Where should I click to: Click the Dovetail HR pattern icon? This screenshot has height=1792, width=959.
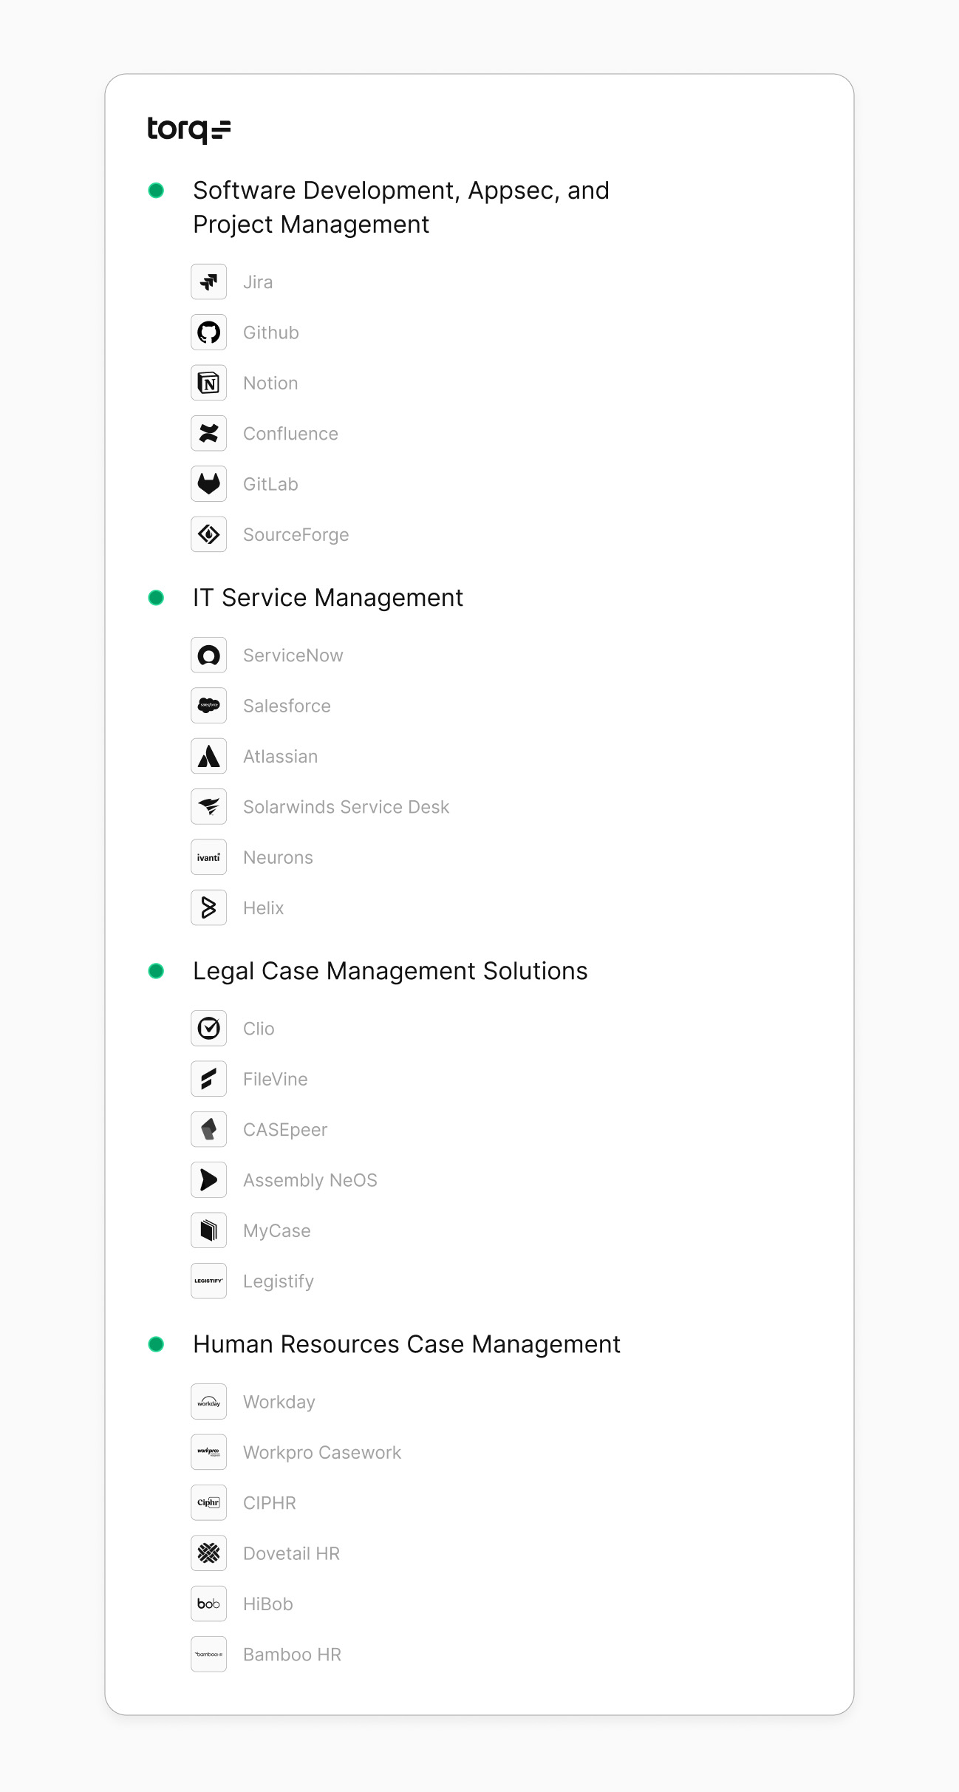208,1553
